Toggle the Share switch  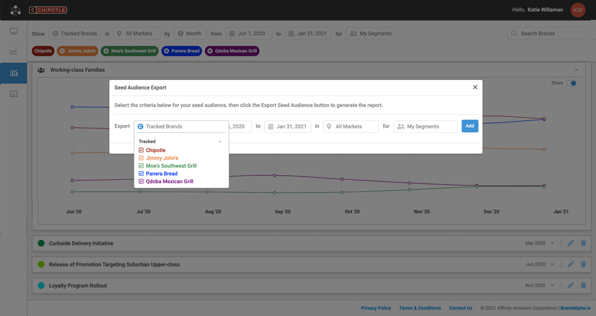pos(572,83)
